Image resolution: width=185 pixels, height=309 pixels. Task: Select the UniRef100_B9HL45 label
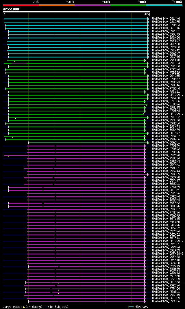pyautogui.click(x=166, y=108)
